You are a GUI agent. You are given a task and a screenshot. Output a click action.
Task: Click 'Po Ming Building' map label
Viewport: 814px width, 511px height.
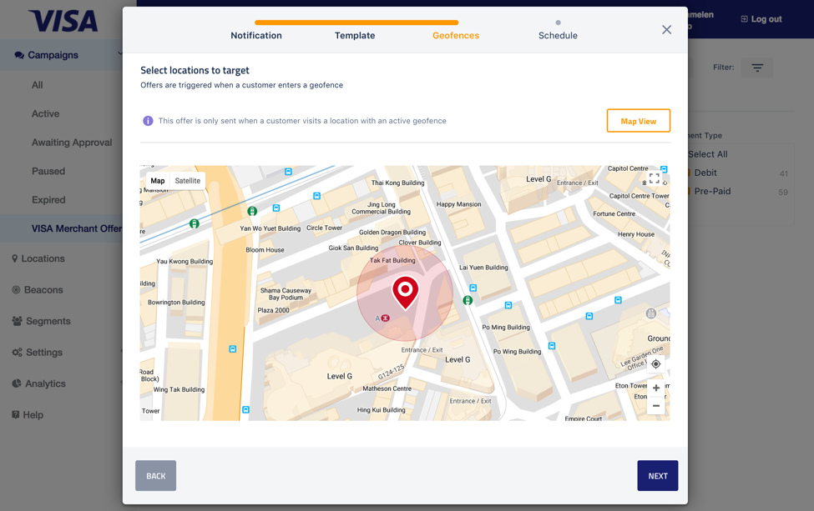click(x=506, y=327)
